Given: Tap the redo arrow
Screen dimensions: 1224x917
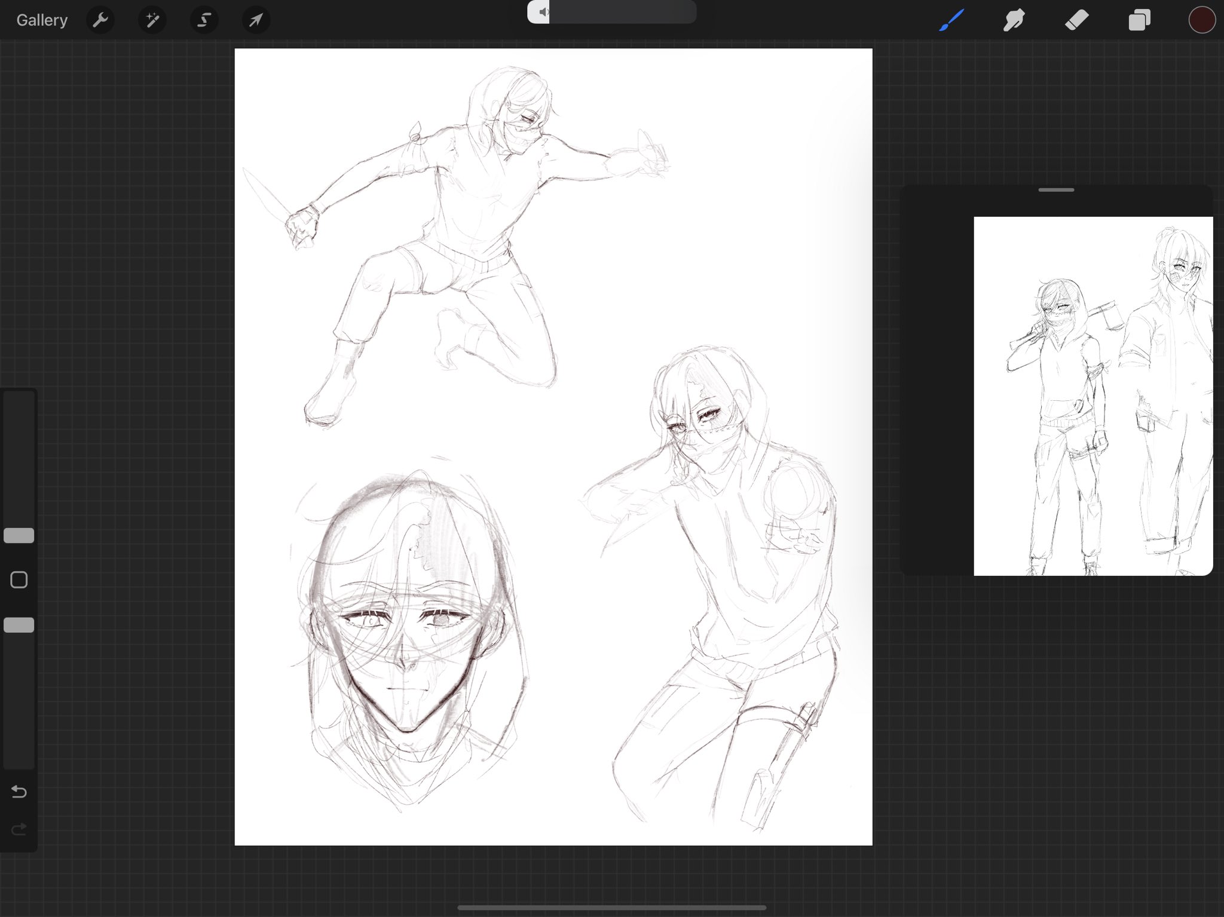Looking at the screenshot, I should click(x=19, y=829).
